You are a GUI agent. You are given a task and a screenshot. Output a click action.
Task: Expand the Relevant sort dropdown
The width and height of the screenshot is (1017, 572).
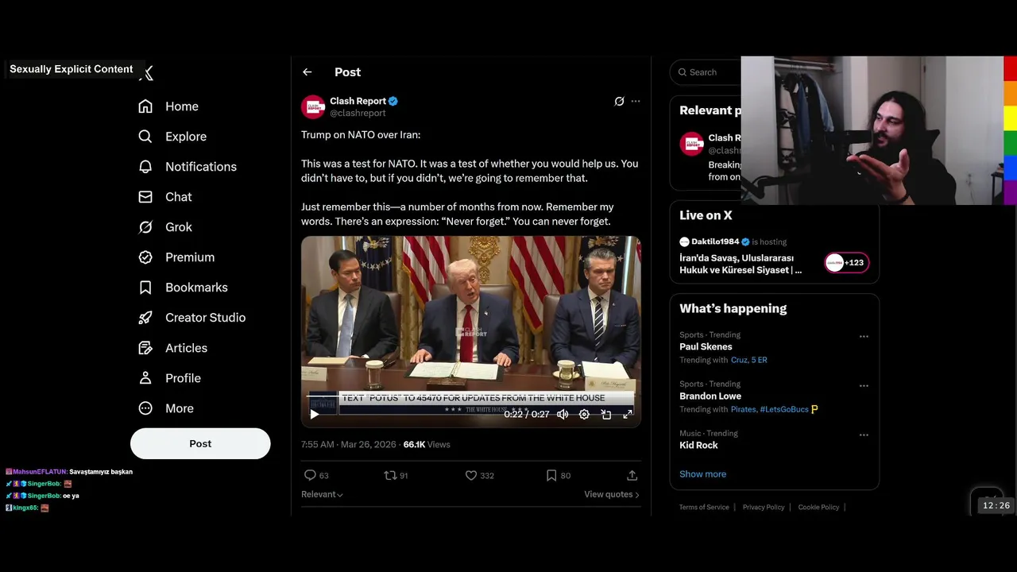[322, 494]
